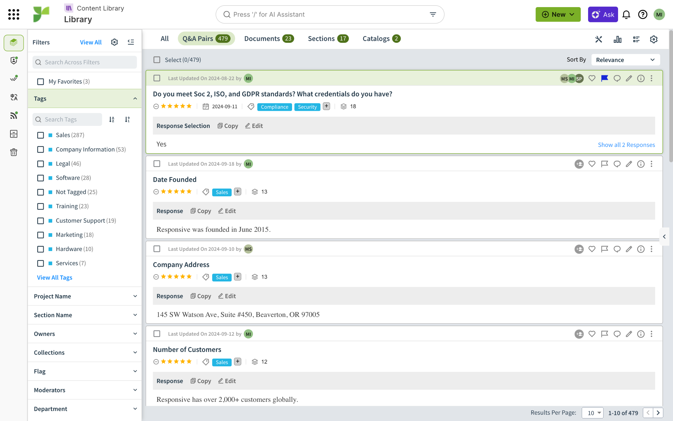Screen dimensions: 673x421
Task: Sort tags alphabetically A to Z
Action: tap(112, 120)
